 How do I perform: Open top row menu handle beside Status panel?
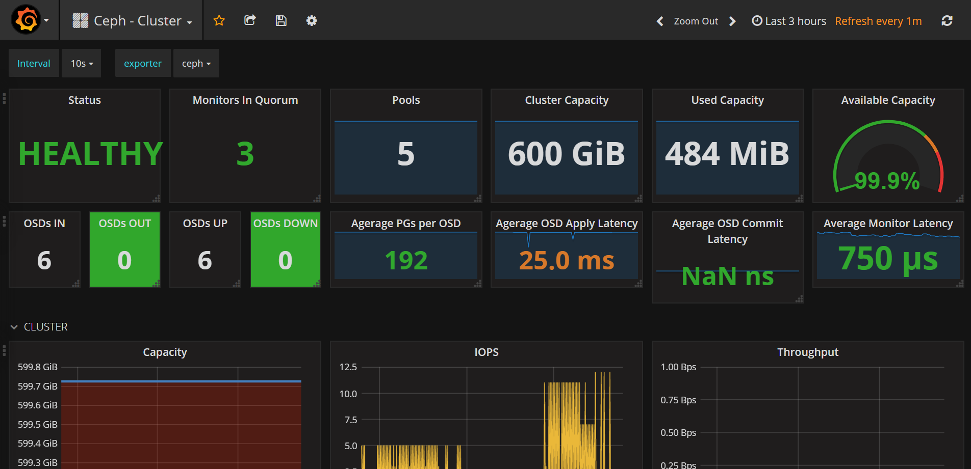pos(5,98)
